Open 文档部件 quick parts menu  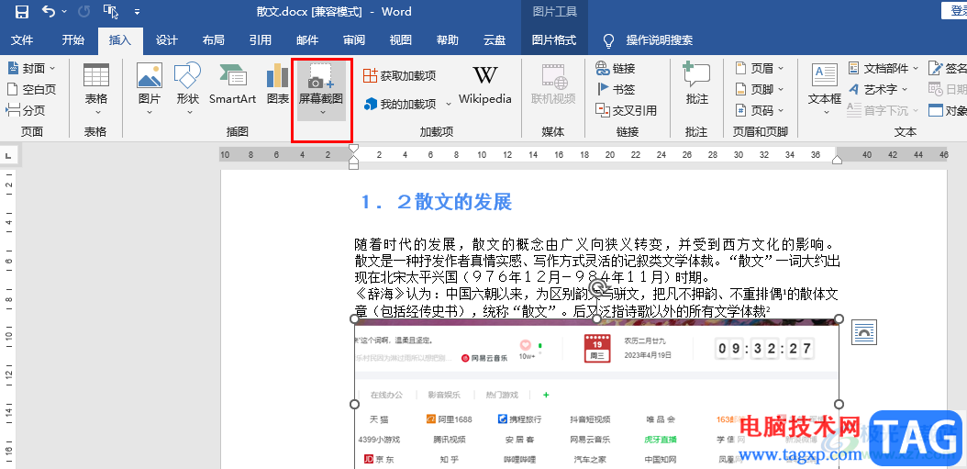click(884, 69)
